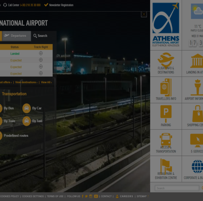The width and height of the screenshot is (203, 201).
Task: Open the Departures tab
Action: 17,36
